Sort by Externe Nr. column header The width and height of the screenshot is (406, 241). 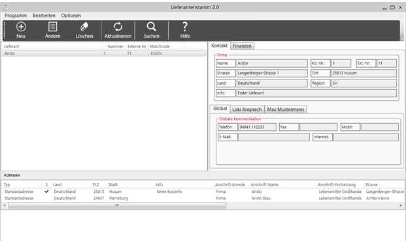(137, 46)
